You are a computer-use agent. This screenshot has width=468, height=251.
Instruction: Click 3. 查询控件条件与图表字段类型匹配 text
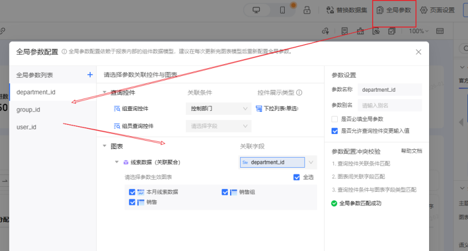(x=374, y=190)
